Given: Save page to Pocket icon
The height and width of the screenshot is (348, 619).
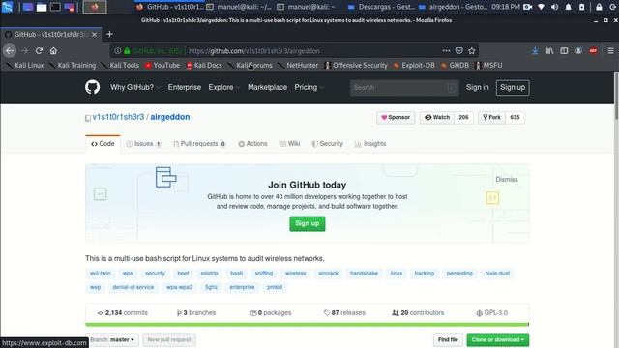Looking at the screenshot, I should point(458,51).
